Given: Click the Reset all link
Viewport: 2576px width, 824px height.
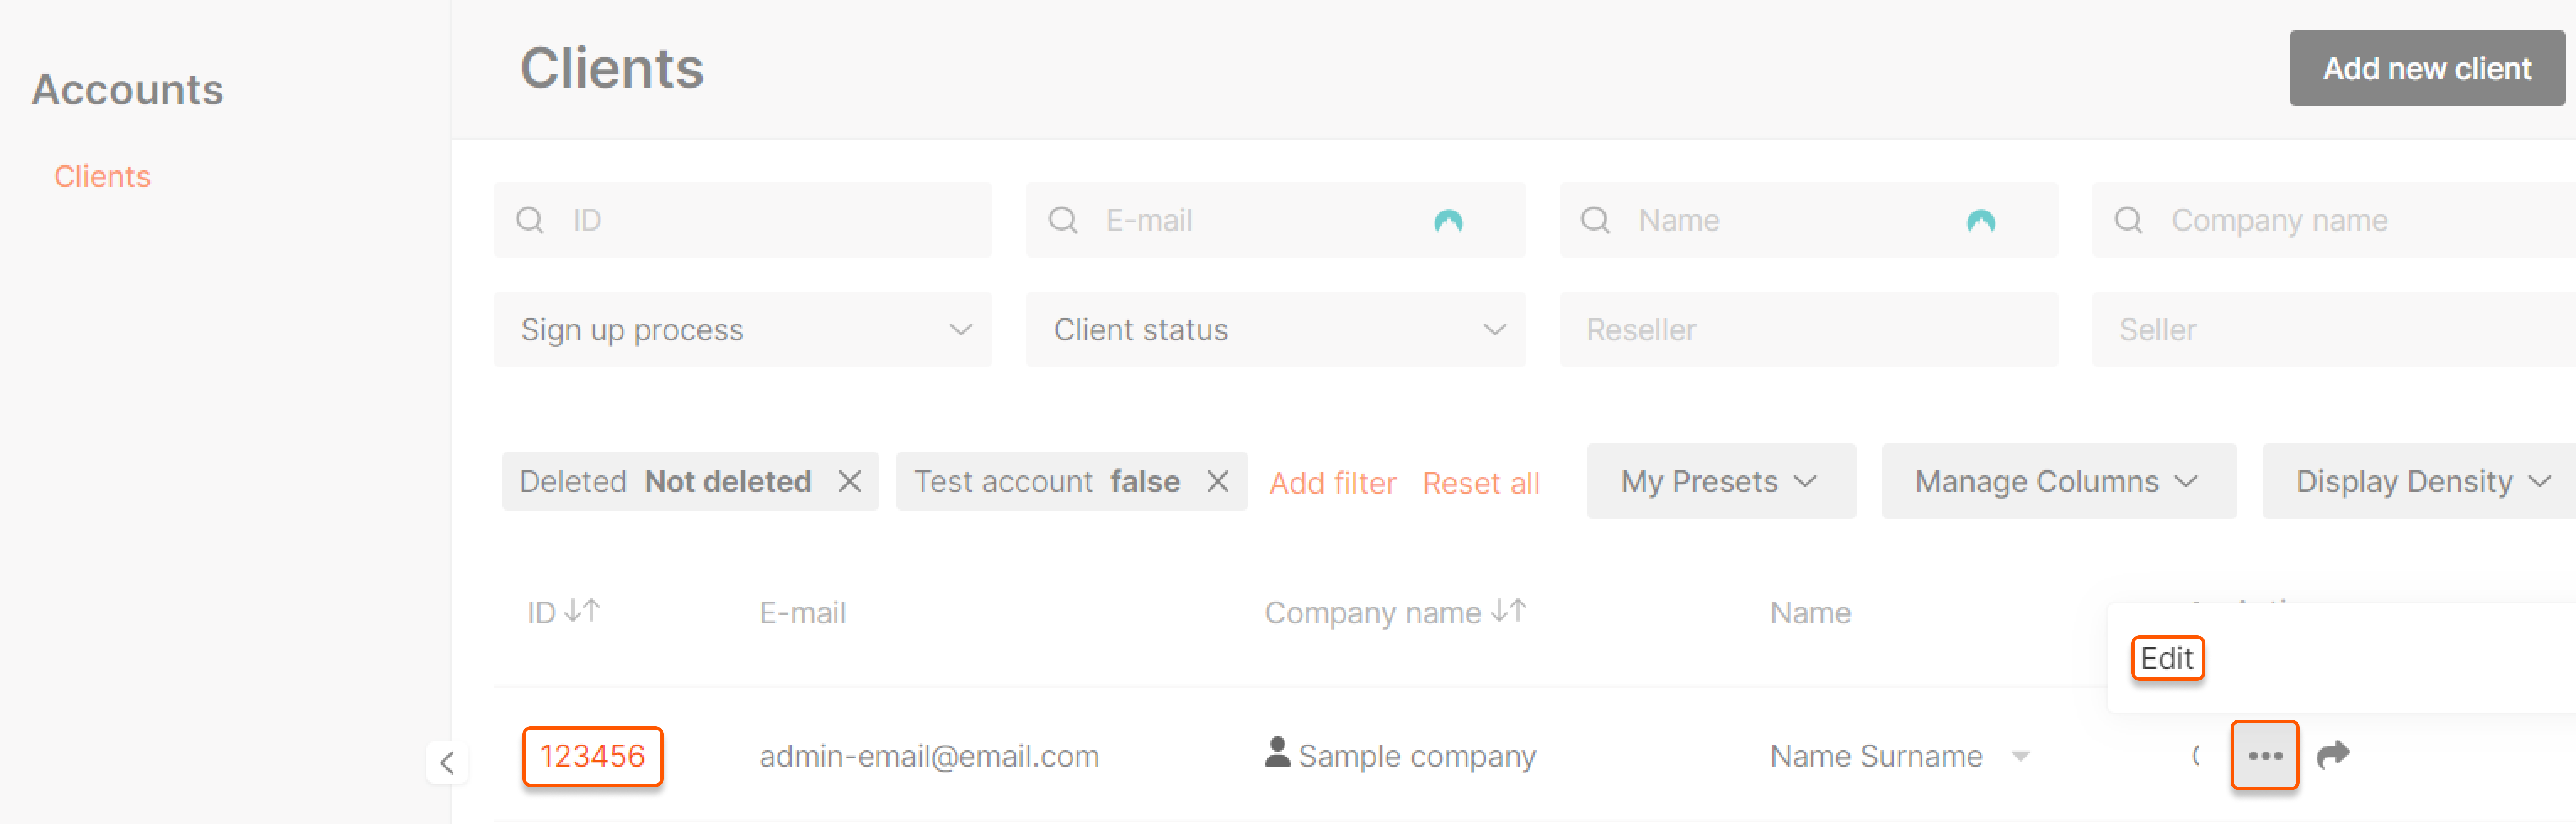Looking at the screenshot, I should [x=1480, y=484].
